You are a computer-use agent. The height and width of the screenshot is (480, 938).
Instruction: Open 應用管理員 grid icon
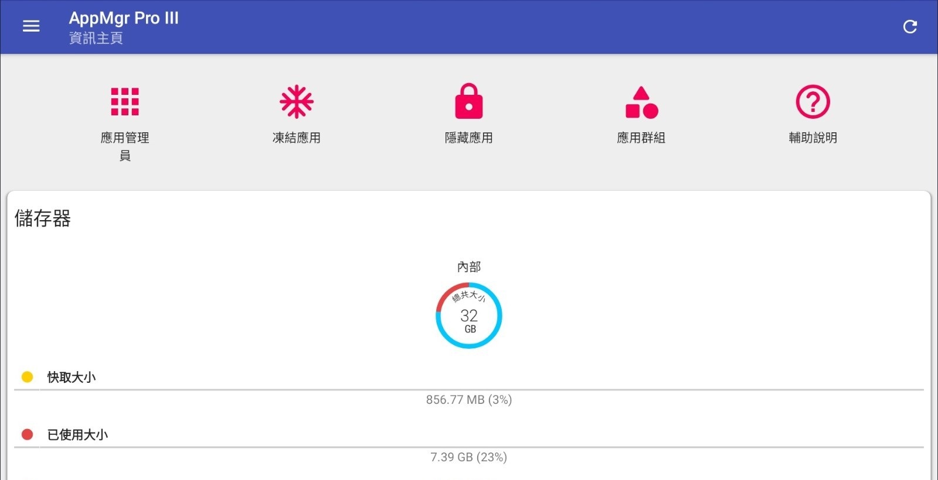[x=125, y=102]
